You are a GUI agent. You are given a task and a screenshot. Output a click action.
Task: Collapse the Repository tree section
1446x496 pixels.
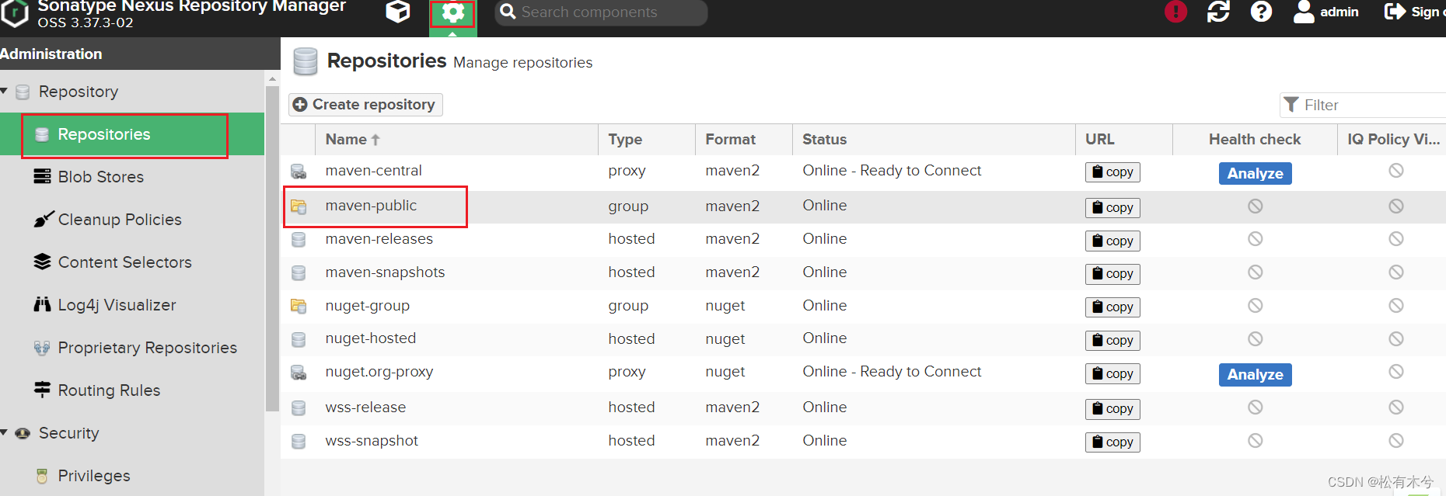pos(5,92)
